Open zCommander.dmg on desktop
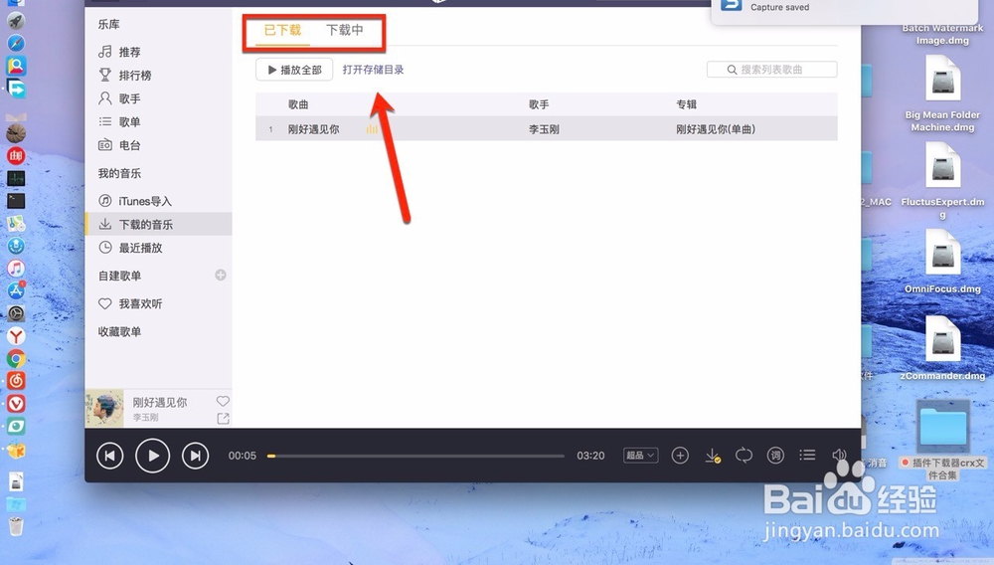This screenshot has height=565, width=994. pyautogui.click(x=942, y=340)
